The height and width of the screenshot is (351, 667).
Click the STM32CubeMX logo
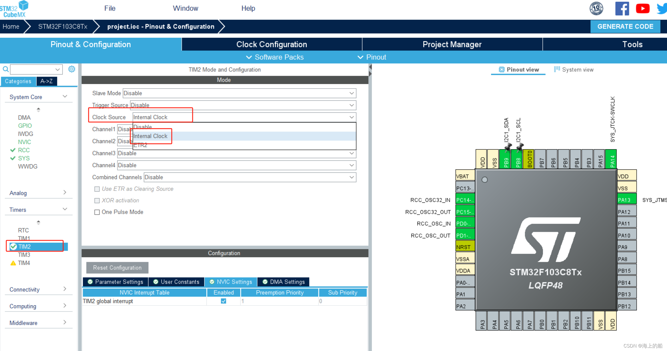(14, 9)
